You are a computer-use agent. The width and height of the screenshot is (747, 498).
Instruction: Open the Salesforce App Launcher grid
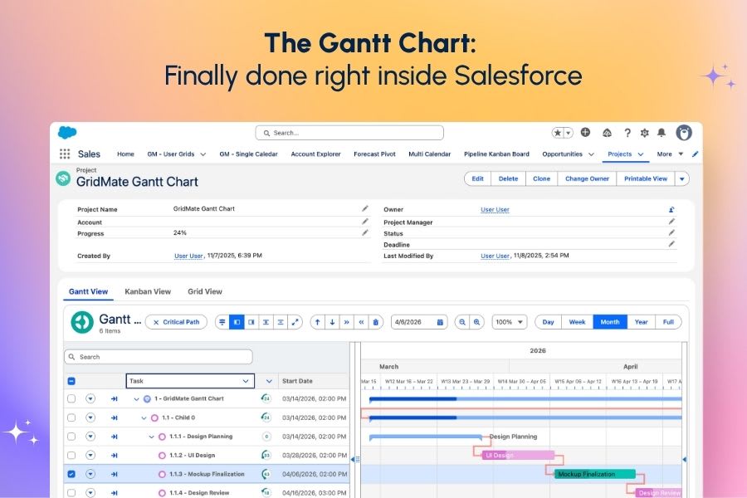point(65,154)
